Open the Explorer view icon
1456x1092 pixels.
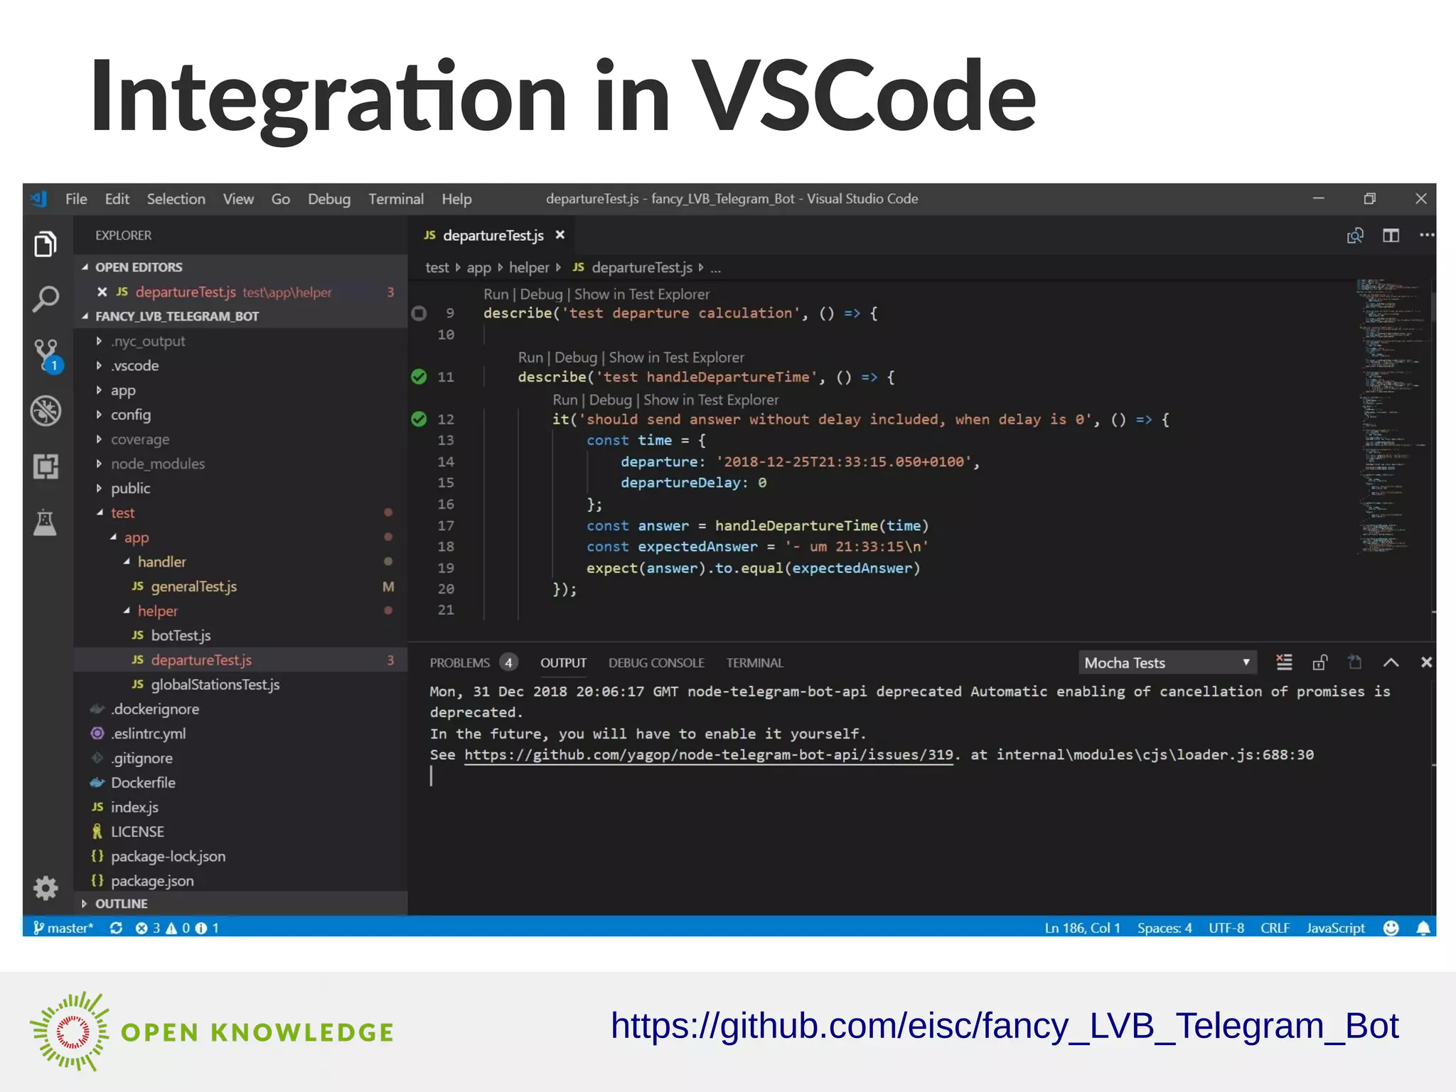[x=45, y=244]
